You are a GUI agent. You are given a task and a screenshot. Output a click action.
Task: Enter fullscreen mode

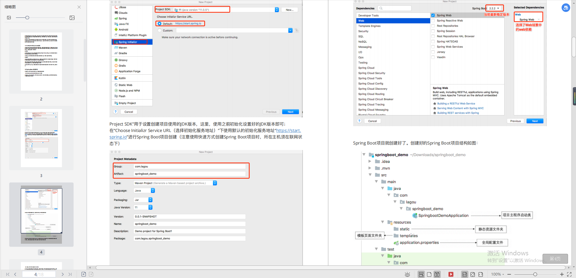(x=569, y=274)
